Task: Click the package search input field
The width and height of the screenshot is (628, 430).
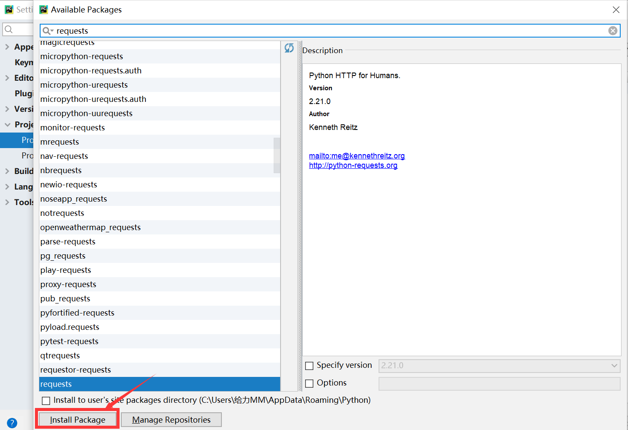Action: point(330,31)
